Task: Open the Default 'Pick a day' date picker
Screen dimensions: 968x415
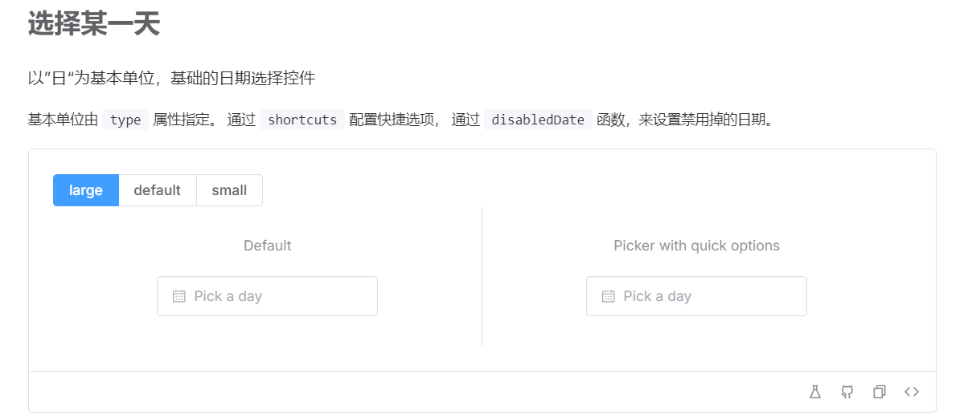Action: [x=267, y=296]
